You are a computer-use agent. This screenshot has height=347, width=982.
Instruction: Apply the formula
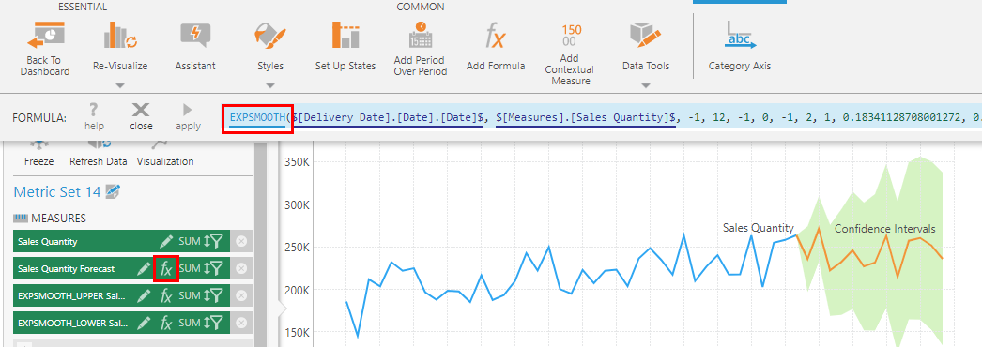click(x=188, y=117)
